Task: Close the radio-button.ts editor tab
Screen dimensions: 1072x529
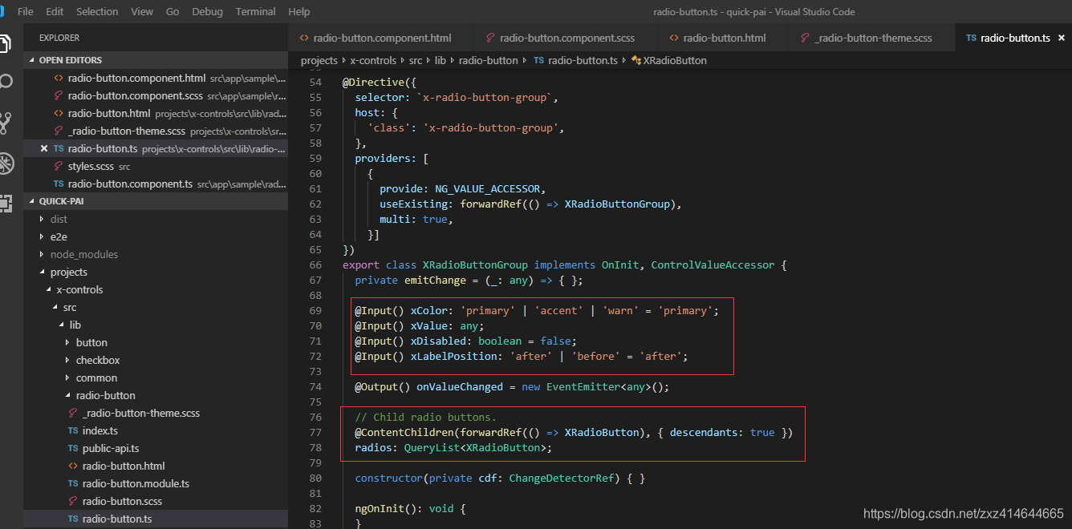Action: pyautogui.click(x=1062, y=38)
